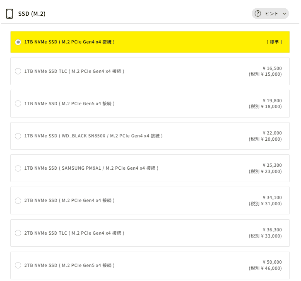Click the [標準] label on highlighted option

274,42
